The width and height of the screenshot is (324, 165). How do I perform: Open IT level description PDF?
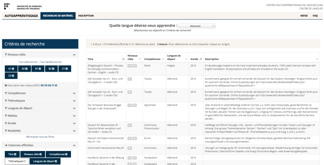tap(53, 85)
